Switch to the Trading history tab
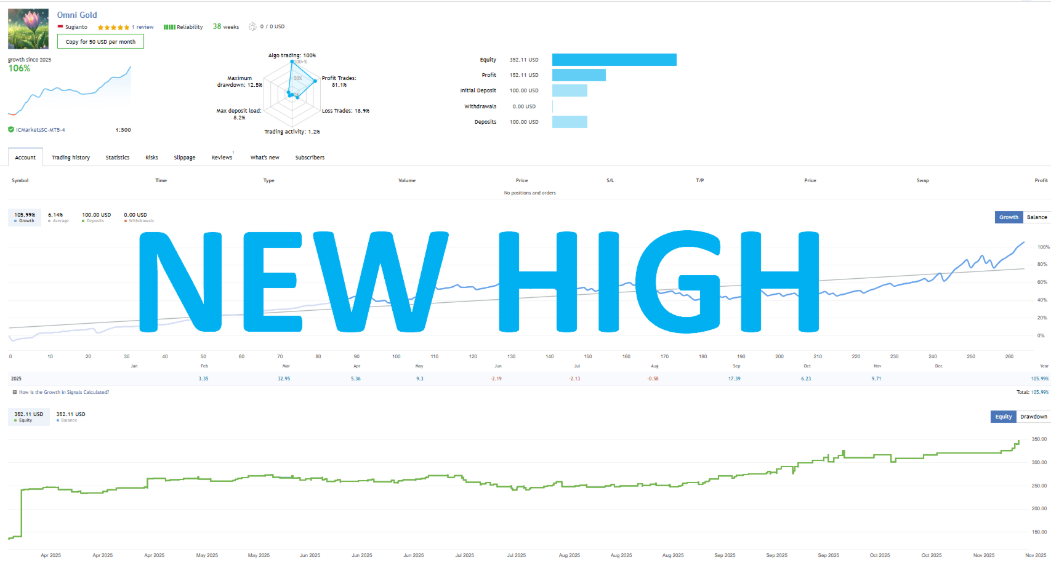 tap(71, 158)
